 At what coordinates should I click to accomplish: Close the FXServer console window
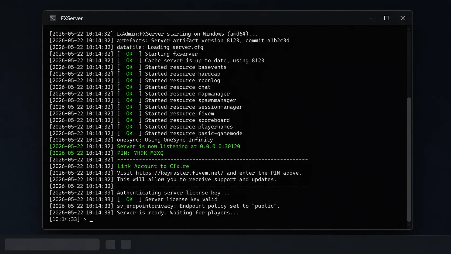click(x=402, y=18)
